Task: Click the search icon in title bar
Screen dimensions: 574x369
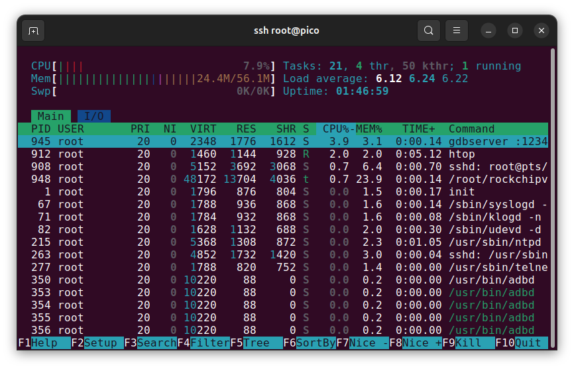Action: click(x=429, y=30)
